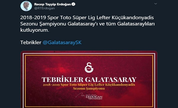Click the word kutluyorum in the tweet
The width and height of the screenshot is (178, 108).
coord(35,30)
